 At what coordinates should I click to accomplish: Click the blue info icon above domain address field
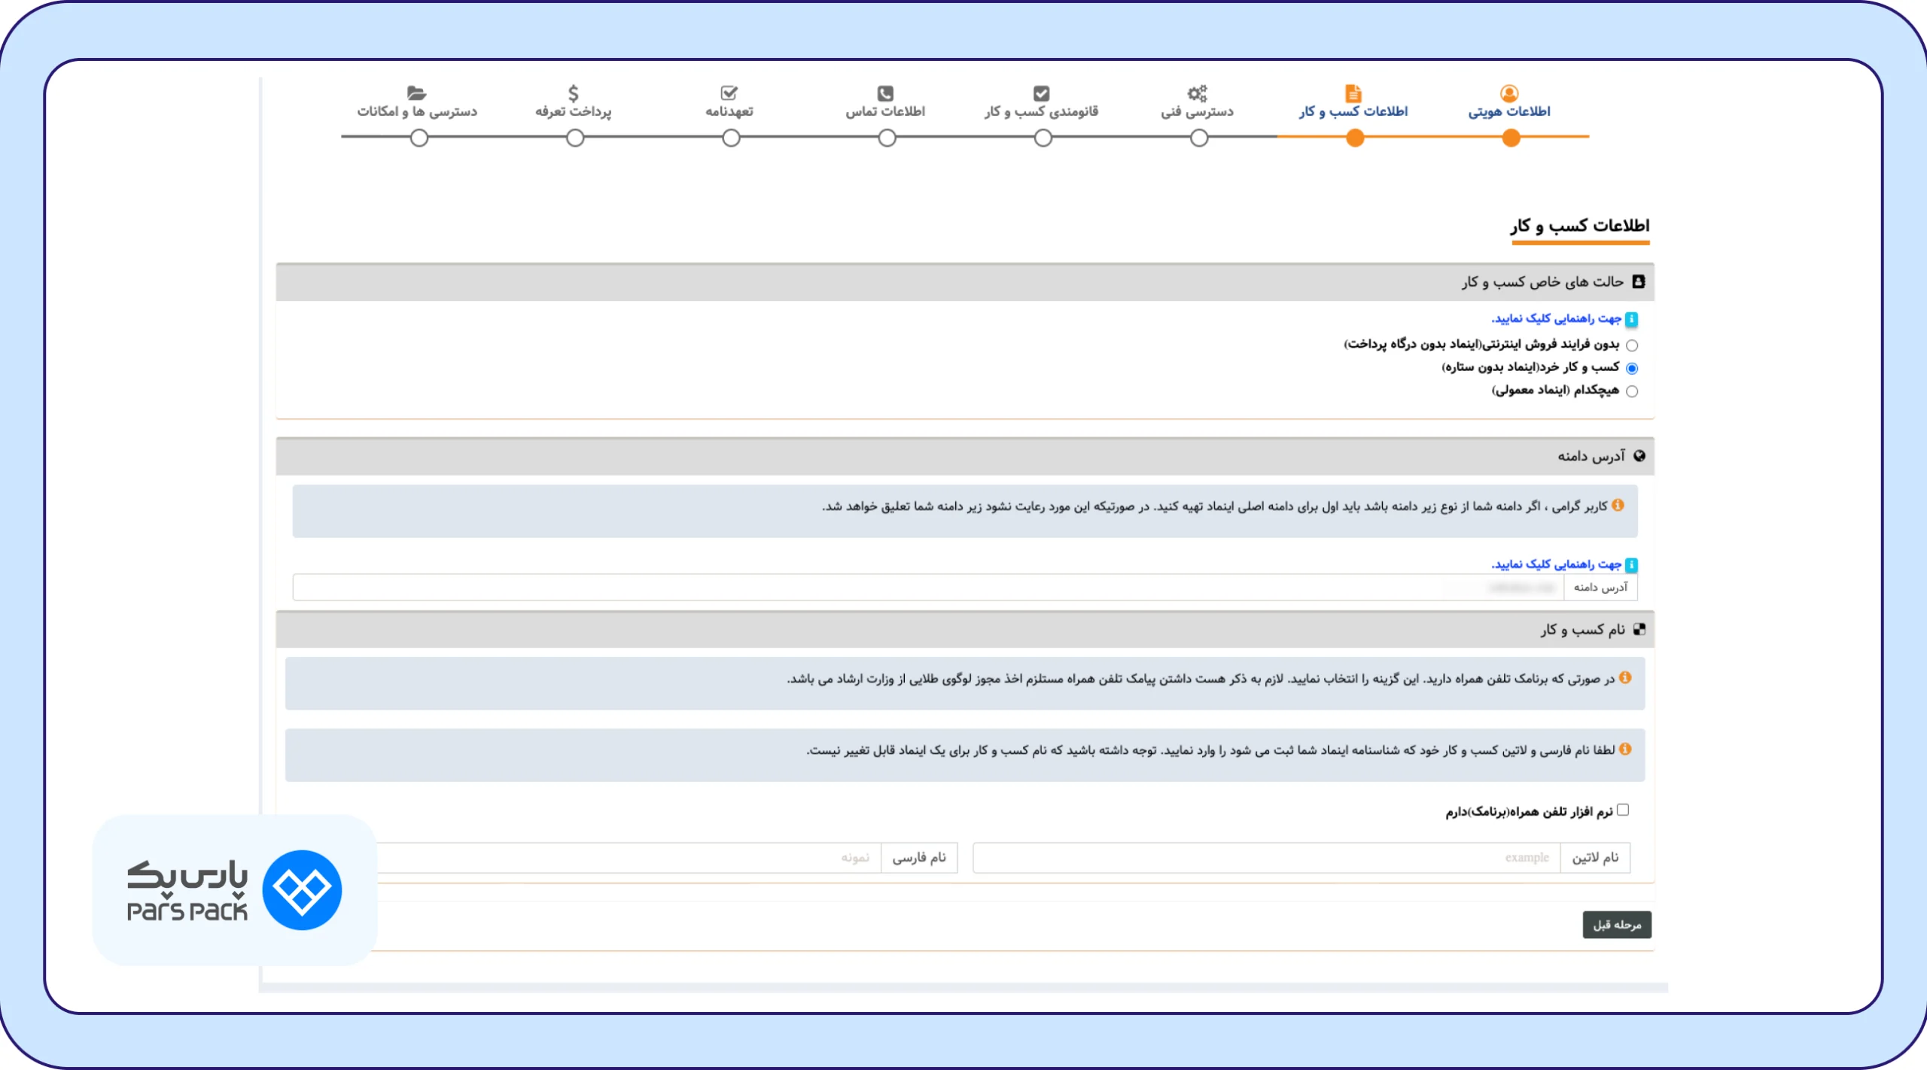(1631, 564)
